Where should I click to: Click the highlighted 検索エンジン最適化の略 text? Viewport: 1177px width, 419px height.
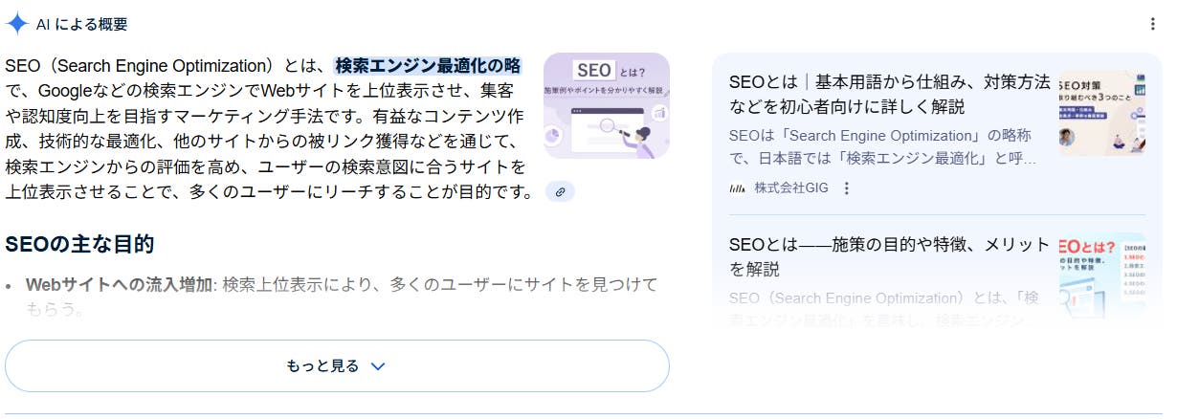[428, 66]
